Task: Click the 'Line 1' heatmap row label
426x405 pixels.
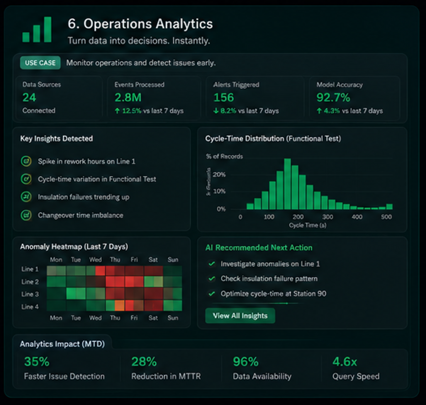Action: [30, 269]
